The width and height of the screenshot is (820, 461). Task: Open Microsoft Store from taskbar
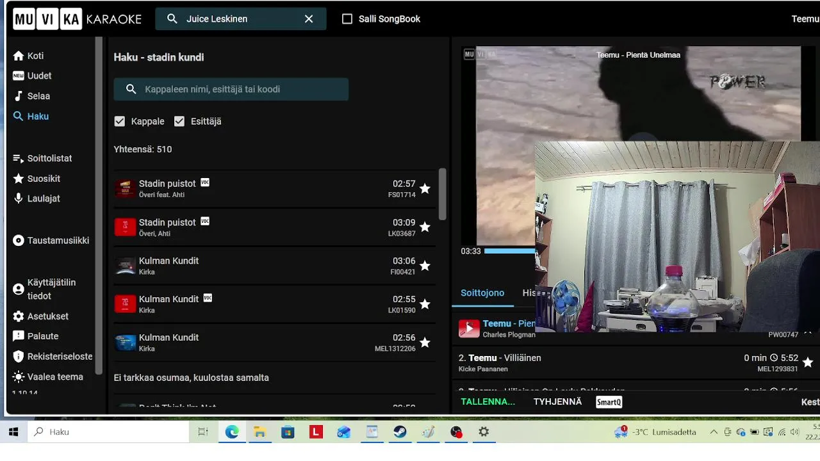click(x=288, y=432)
